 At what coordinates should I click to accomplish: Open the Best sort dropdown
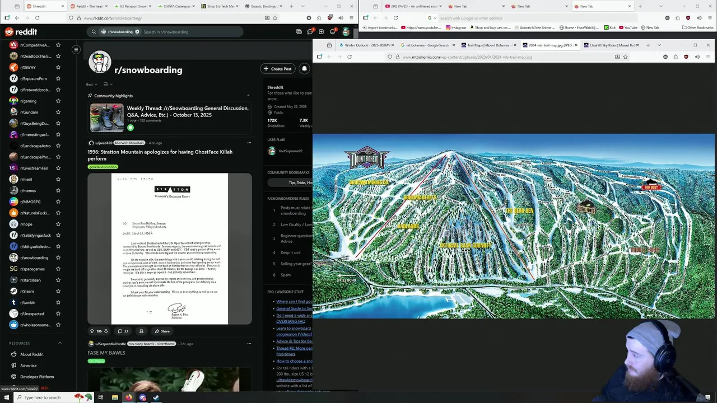[x=91, y=85]
